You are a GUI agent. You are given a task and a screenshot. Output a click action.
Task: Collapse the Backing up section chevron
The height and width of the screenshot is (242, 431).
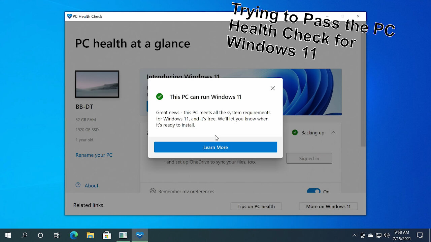point(333,132)
